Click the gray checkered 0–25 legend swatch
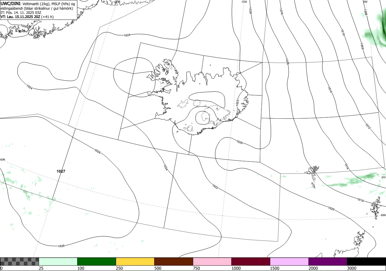Viewport: 386px width, 271px height. click(x=20, y=261)
